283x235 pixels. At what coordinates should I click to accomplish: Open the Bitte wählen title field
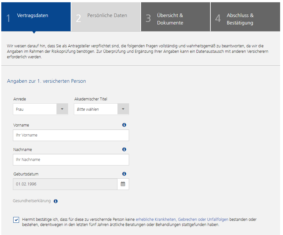pos(101,109)
